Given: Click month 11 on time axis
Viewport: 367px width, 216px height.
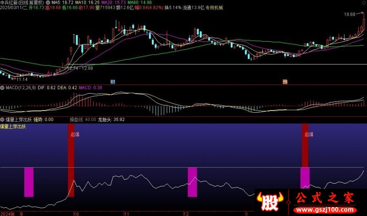Looking at the screenshot, I should (x=127, y=214).
